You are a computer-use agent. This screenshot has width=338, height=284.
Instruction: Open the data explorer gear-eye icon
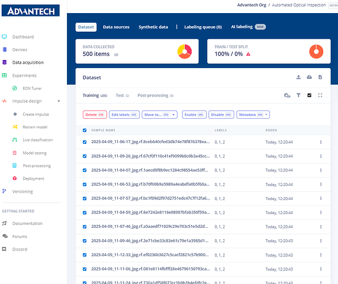tap(287, 95)
